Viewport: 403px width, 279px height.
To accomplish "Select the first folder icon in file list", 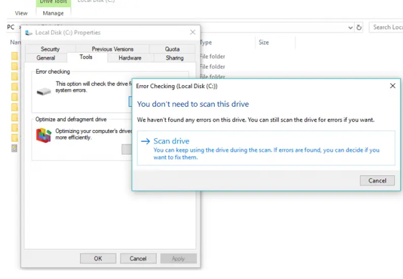I will tap(15, 56).
